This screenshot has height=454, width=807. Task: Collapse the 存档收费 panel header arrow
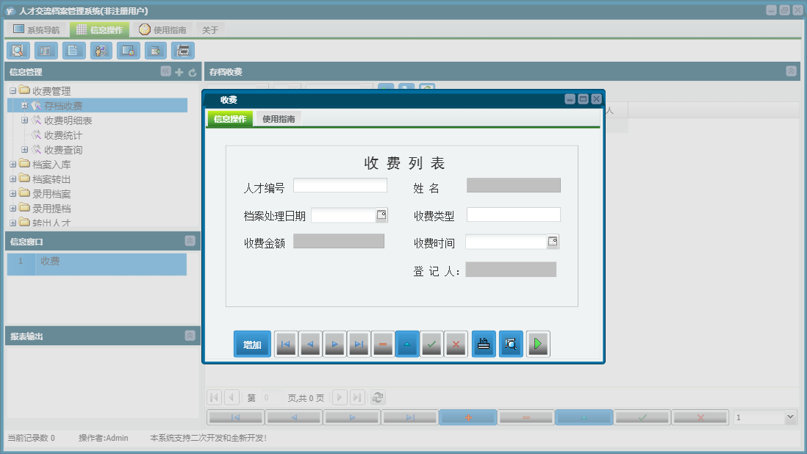[789, 71]
